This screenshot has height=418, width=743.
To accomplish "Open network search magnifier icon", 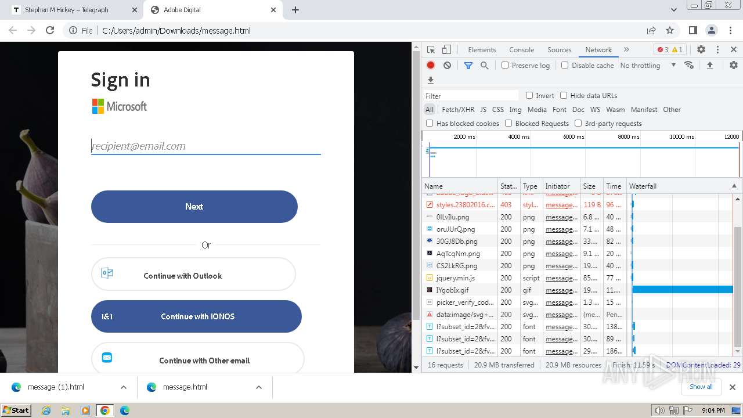I will (485, 66).
